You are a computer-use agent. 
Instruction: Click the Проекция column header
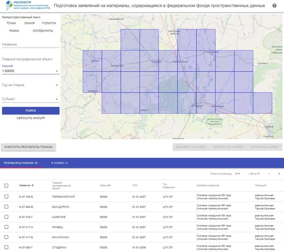(x=260, y=185)
